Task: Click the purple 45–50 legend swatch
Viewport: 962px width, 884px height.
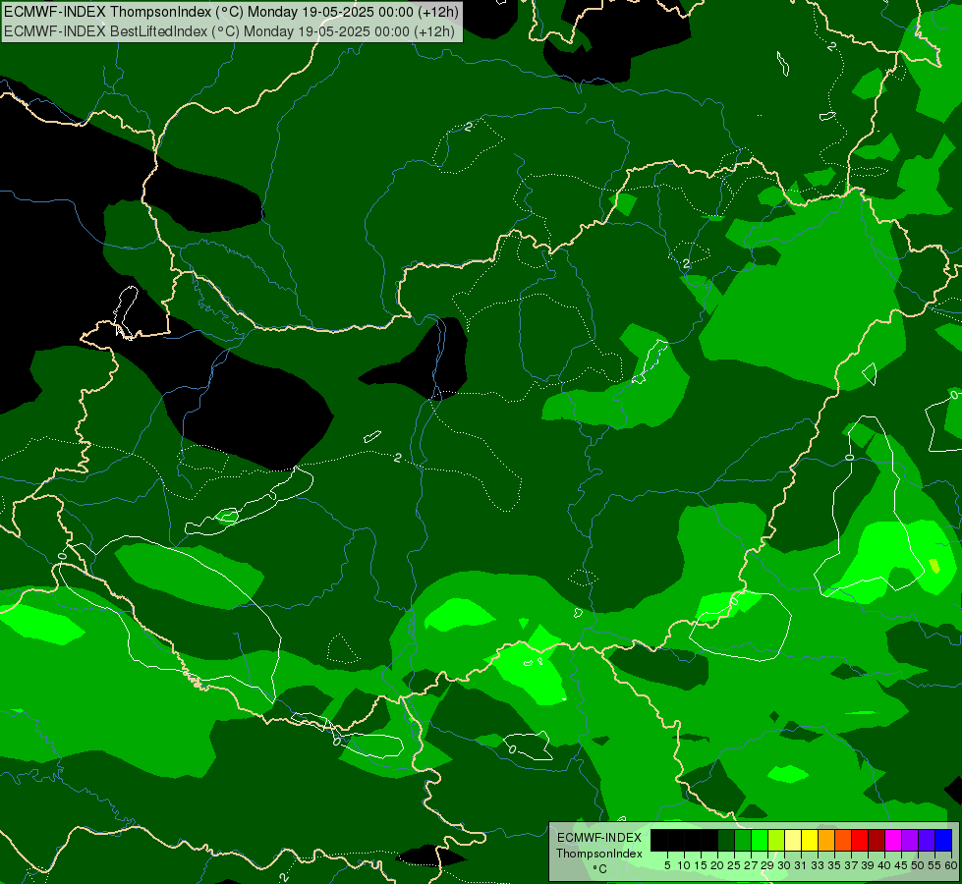Action: [910, 840]
